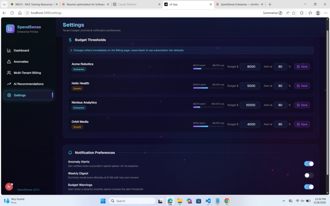This screenshot has width=330, height=206.
Task: Click the Growth badge under Orbit Media
Action: pyautogui.click(x=77, y=127)
